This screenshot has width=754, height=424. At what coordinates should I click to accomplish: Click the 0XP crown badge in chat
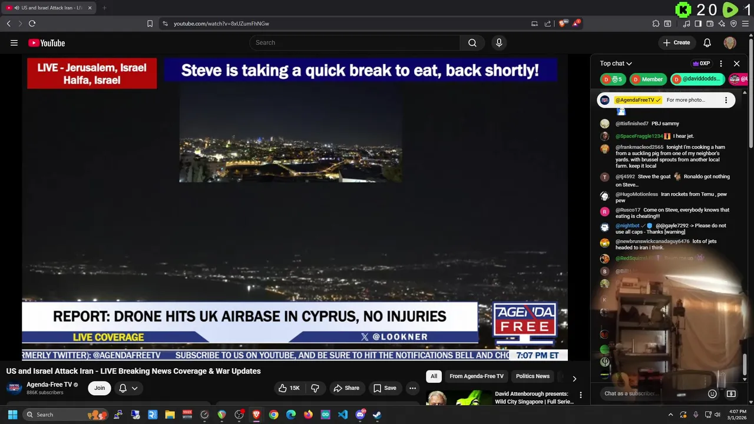click(x=701, y=64)
